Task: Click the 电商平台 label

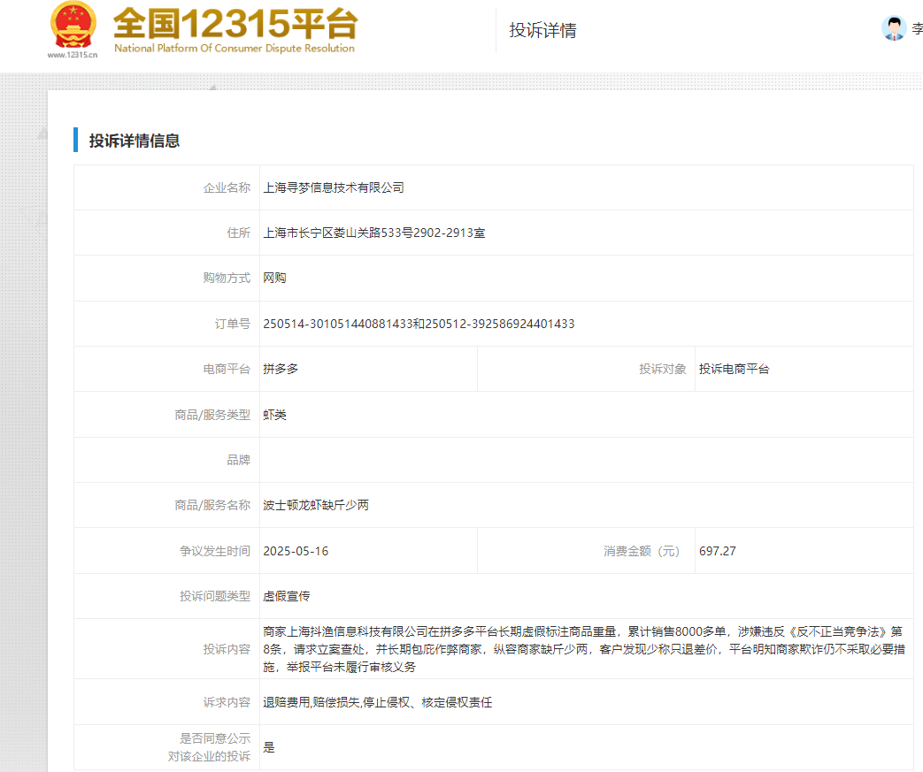Action: [227, 369]
